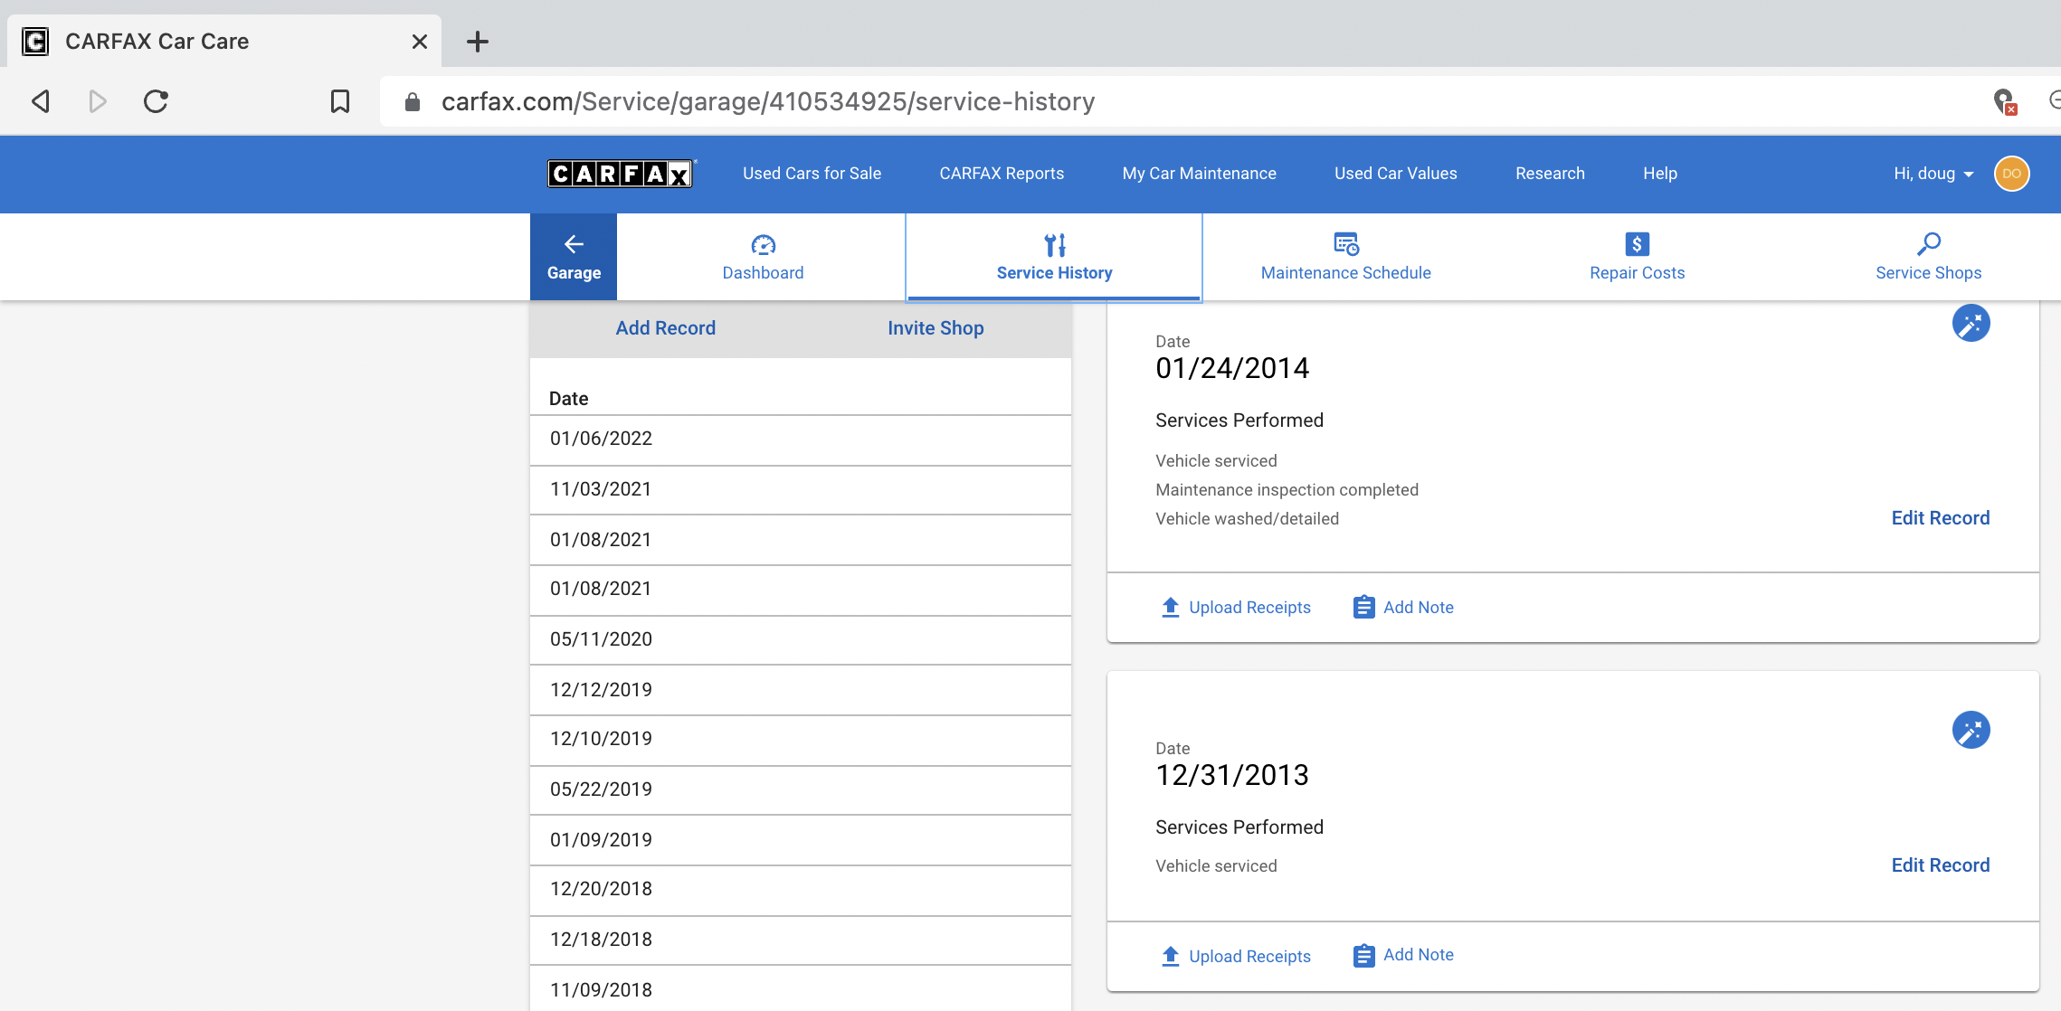The height and width of the screenshot is (1011, 2061).
Task: Open Used Car Values menu item
Action: (x=1395, y=174)
